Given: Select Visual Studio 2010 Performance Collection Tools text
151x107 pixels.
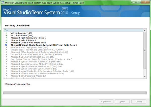Looking at the screenshot, I should pyautogui.click(x=42, y=71).
